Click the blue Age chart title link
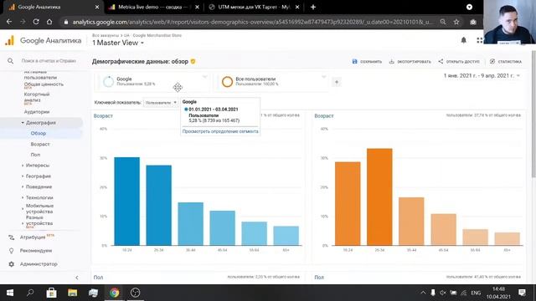 pos(103,116)
